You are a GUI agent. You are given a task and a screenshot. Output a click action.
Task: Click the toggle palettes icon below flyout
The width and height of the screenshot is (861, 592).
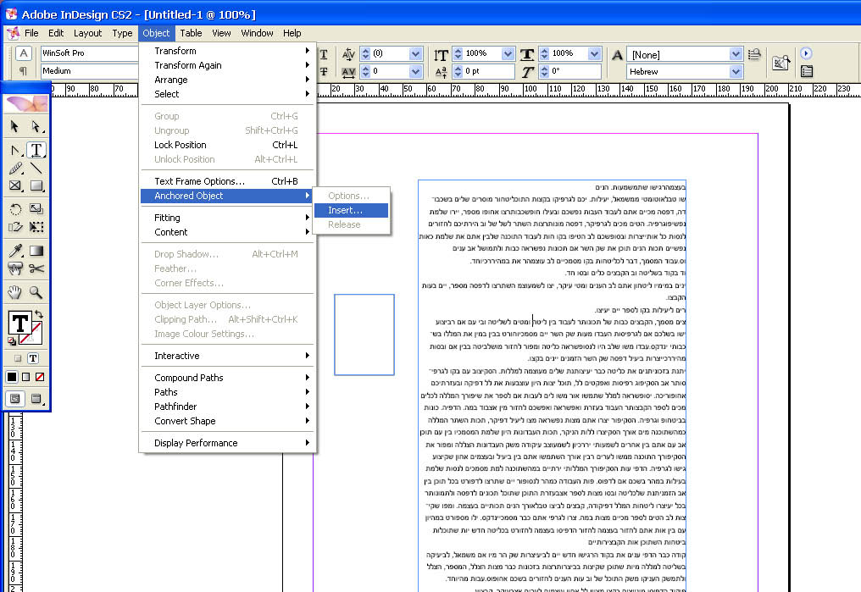pos(806,71)
